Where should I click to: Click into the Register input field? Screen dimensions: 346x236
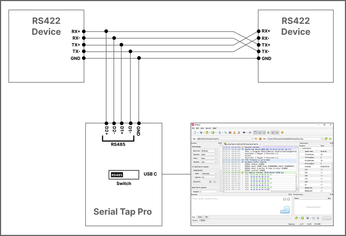(208, 192)
